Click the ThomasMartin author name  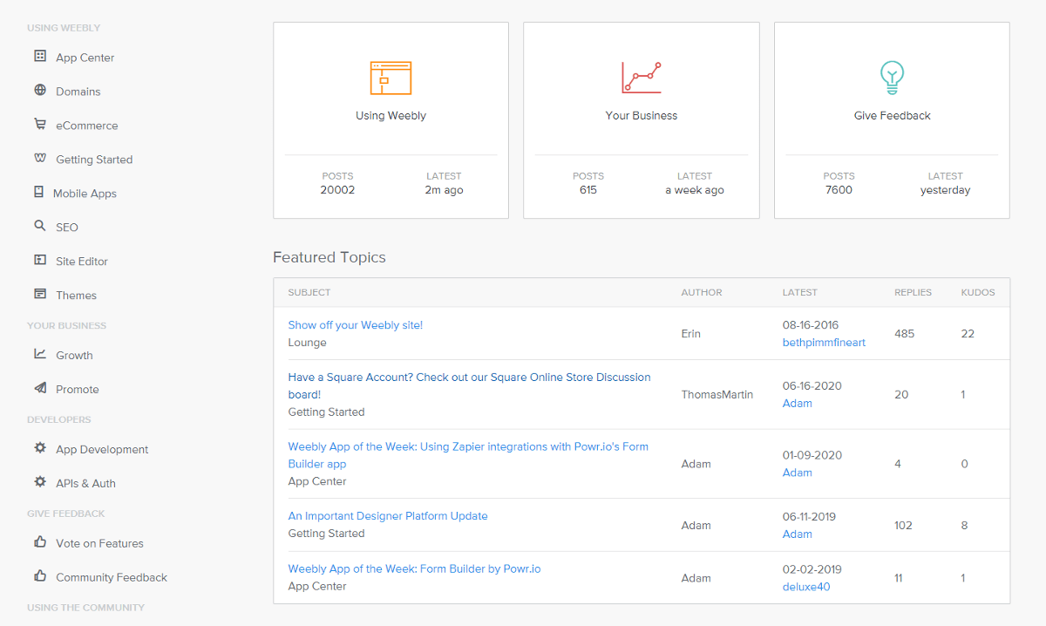click(x=717, y=395)
